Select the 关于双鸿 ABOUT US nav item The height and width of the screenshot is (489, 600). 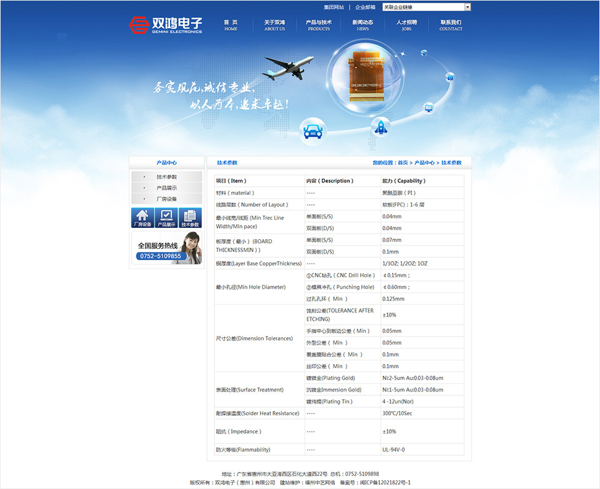pos(274,24)
